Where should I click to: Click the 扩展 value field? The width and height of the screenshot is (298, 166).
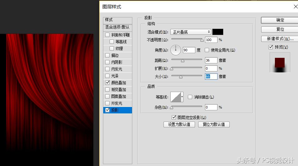tap(211, 68)
